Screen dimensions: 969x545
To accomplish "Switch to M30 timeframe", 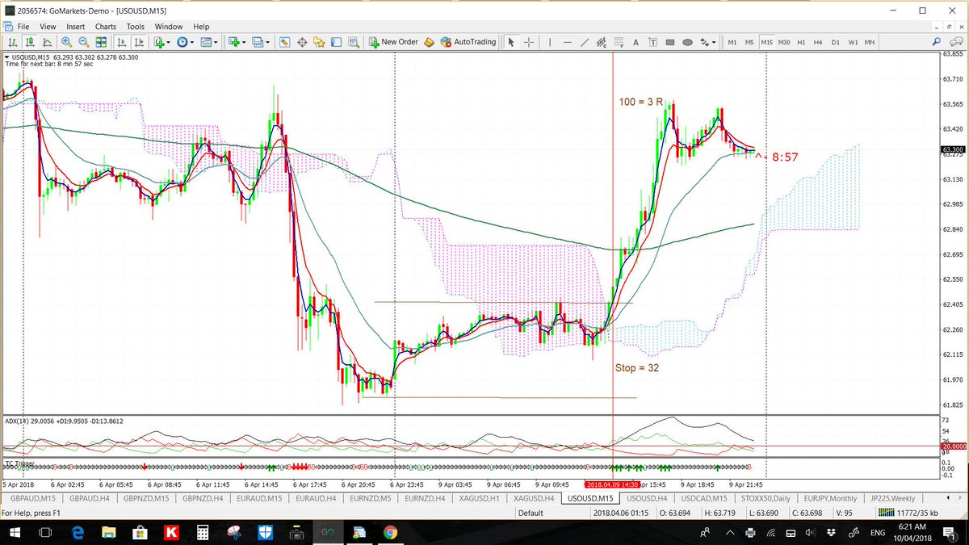I will 784,41.
